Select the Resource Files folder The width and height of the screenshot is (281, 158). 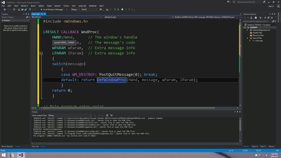pos(258,36)
